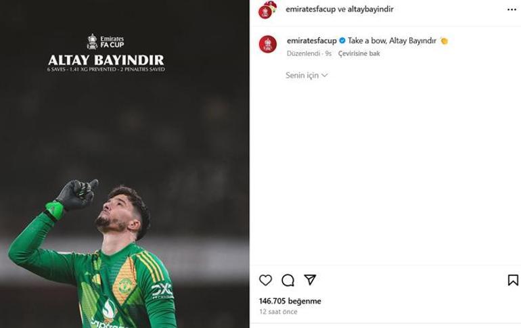Open the emiratesfacup profile link in the header
Viewport: 521px width, 328px height.
[311, 9]
